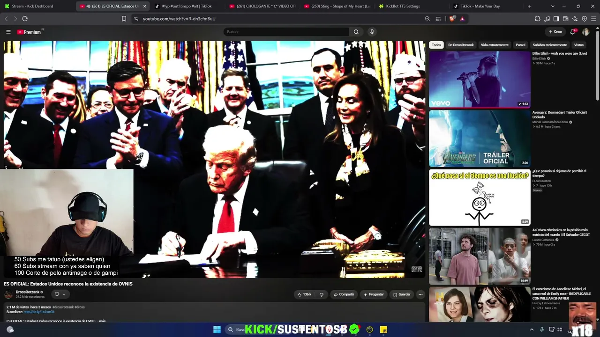The image size is (600, 337).
Task: Switch to the Stream - Kick Dashboard tab
Action: [x=37, y=6]
